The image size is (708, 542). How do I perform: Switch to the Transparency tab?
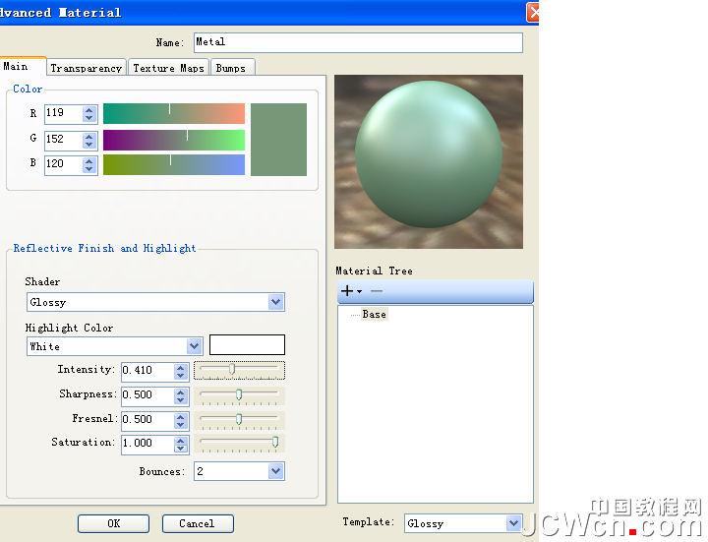87,68
